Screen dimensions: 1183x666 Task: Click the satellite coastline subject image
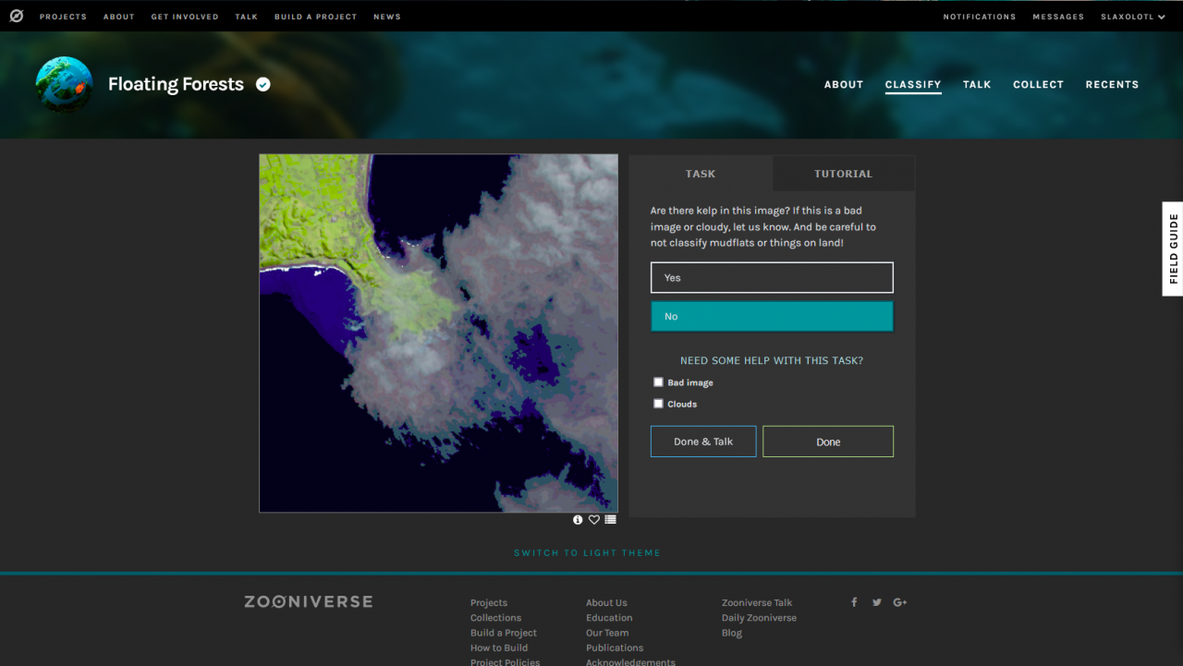439,333
